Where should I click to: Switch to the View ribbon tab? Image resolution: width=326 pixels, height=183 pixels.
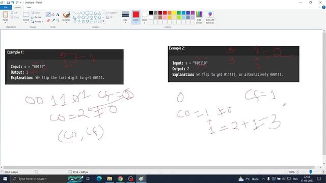point(29,7)
